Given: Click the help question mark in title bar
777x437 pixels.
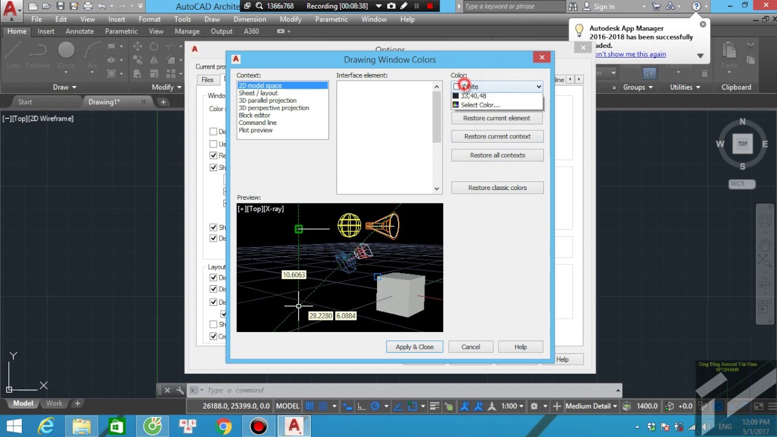Looking at the screenshot, I should (x=696, y=7).
